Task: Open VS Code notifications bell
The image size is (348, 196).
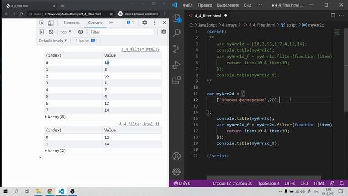Action: pyautogui.click(x=341, y=183)
